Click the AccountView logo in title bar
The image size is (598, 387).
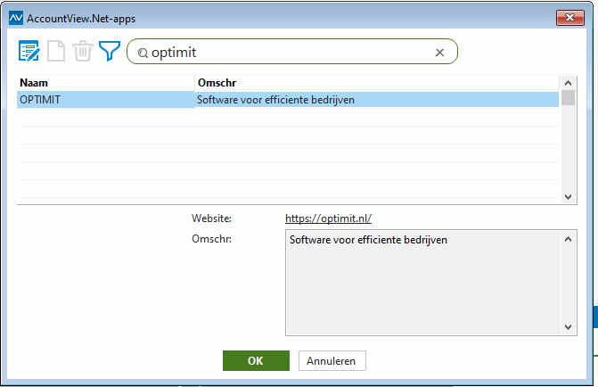tap(16, 18)
